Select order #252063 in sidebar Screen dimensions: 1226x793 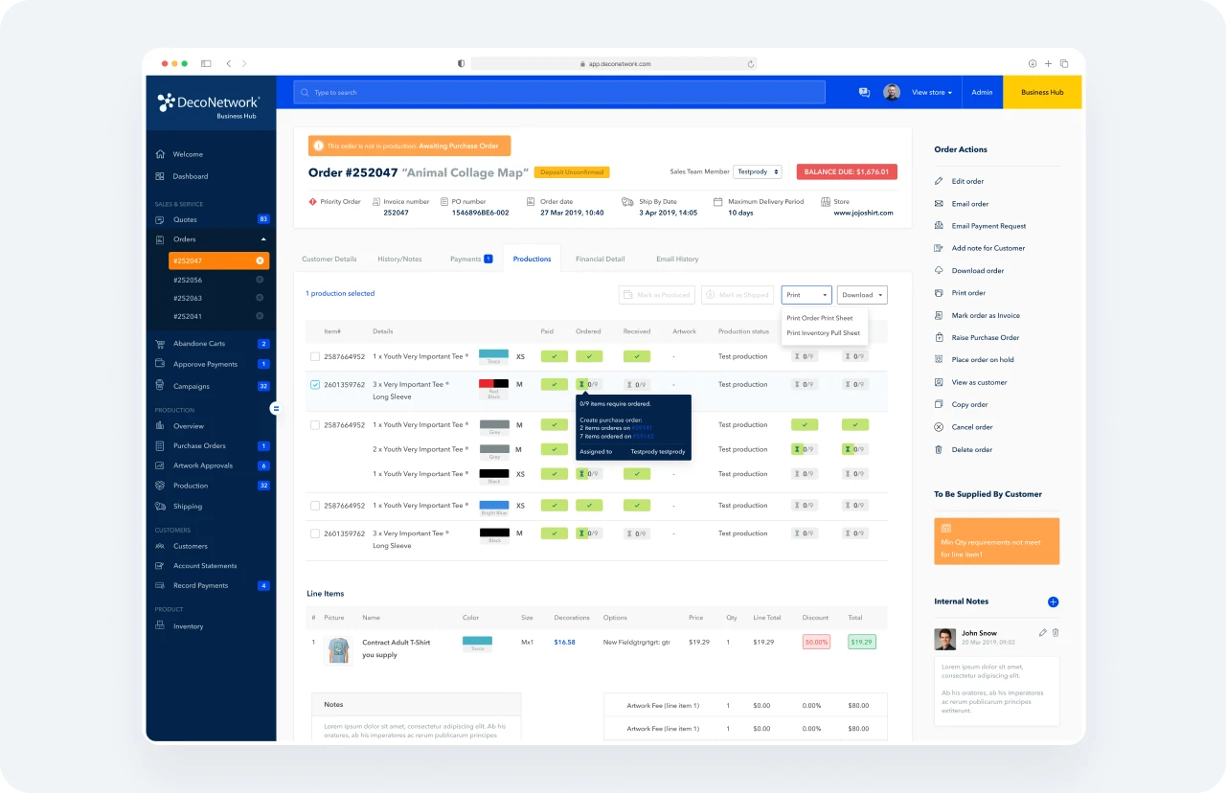click(188, 298)
